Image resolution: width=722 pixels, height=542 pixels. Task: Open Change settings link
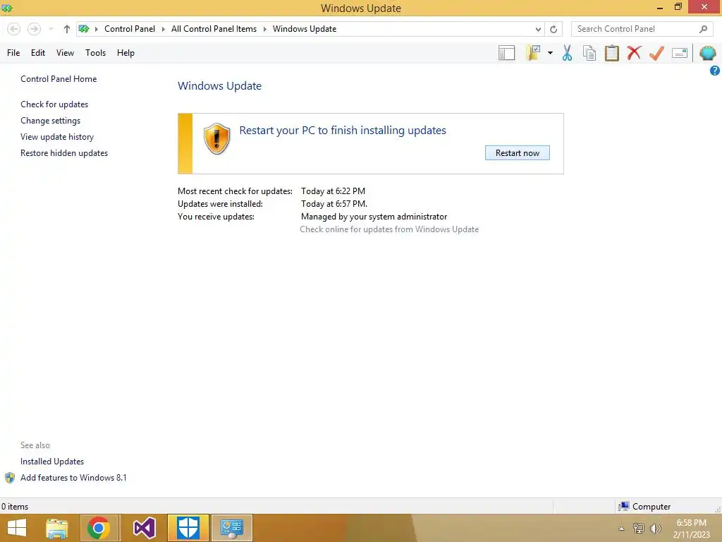tap(50, 121)
